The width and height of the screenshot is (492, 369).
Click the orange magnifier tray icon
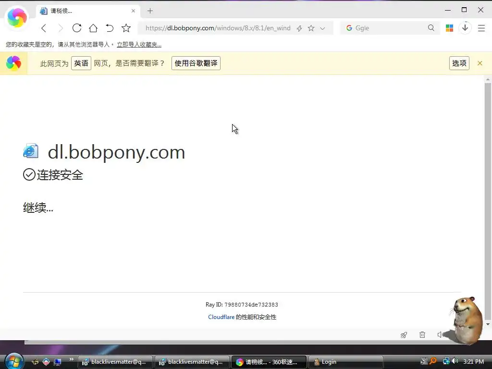pos(433,361)
